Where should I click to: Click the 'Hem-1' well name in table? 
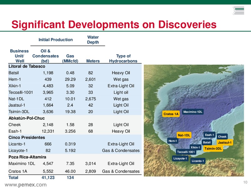(14, 79)
